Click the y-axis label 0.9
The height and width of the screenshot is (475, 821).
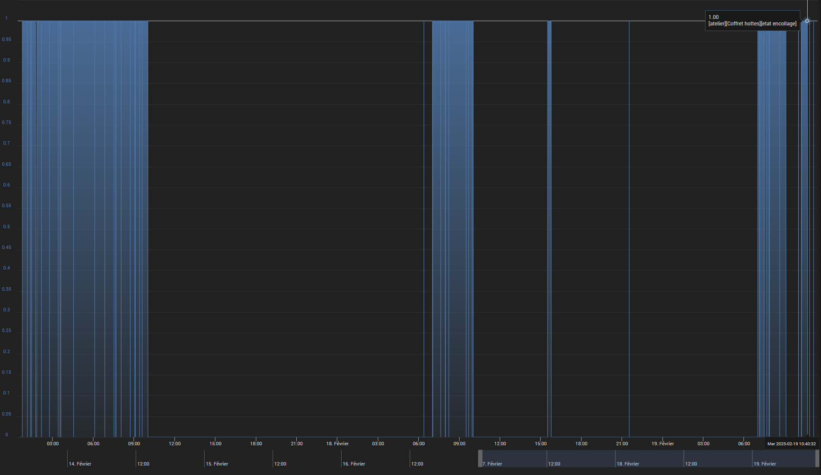(6, 60)
